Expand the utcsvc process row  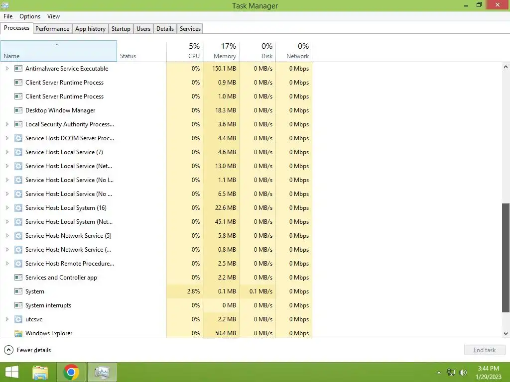[7, 320]
